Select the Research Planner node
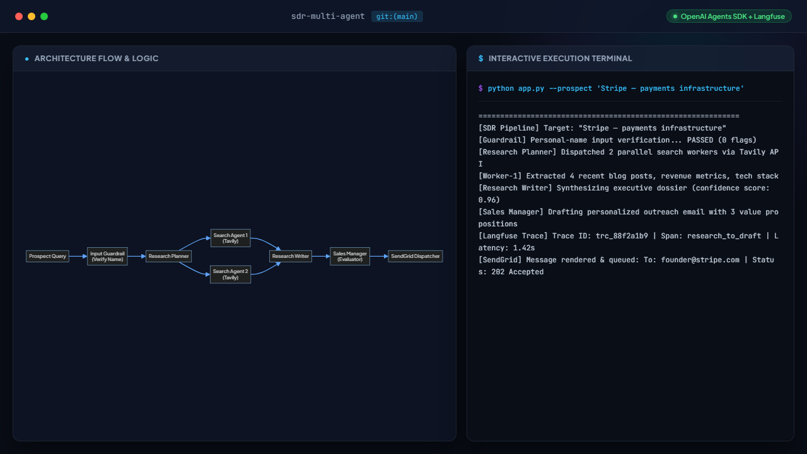Screen dimensions: 807x454 [x=168, y=257]
